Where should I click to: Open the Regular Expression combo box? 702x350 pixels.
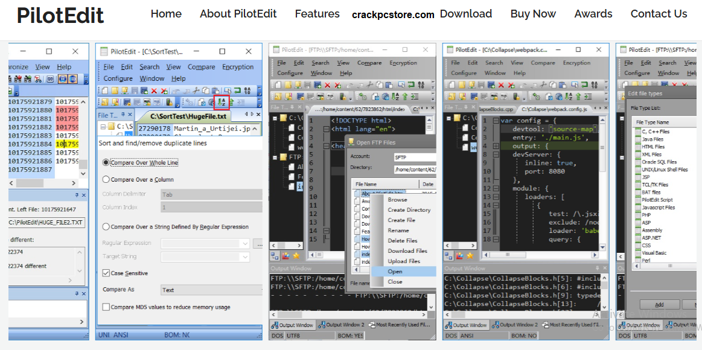[205, 243]
